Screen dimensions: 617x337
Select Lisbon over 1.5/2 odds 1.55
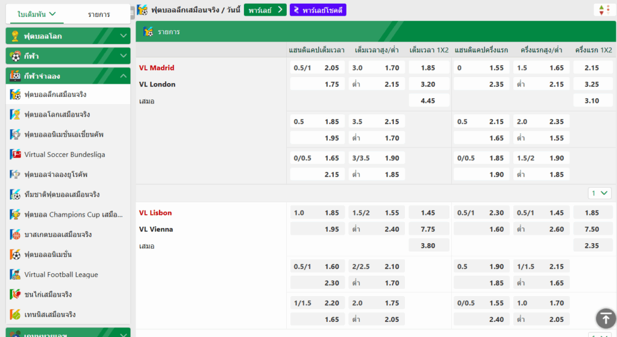click(377, 212)
